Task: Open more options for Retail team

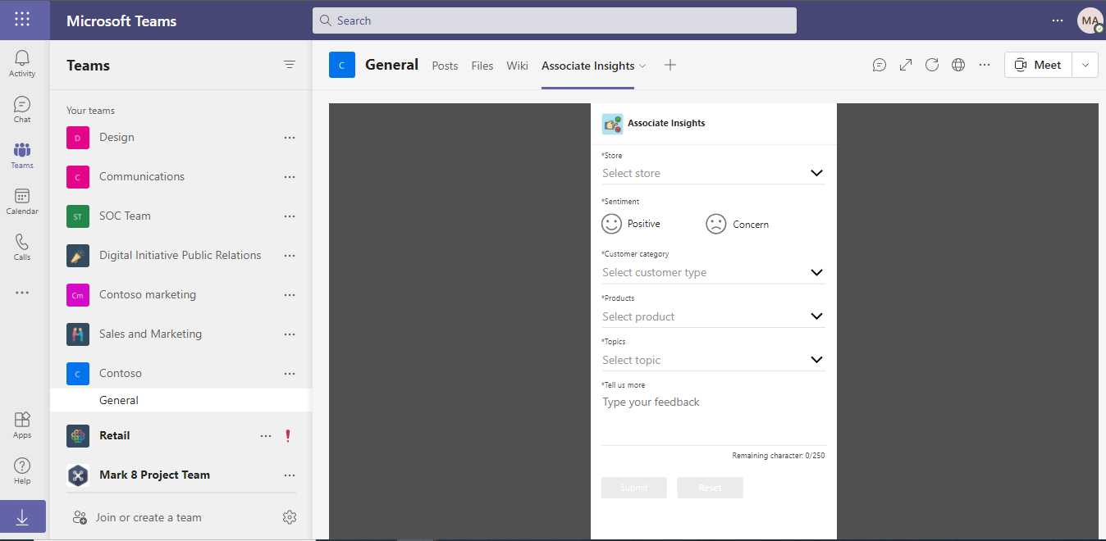Action: (x=266, y=436)
